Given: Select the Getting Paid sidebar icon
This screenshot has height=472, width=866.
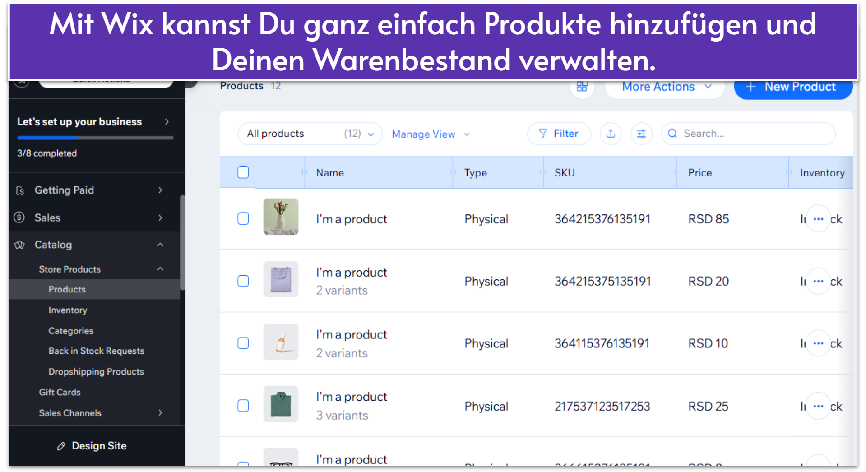Looking at the screenshot, I should pyautogui.click(x=20, y=190).
